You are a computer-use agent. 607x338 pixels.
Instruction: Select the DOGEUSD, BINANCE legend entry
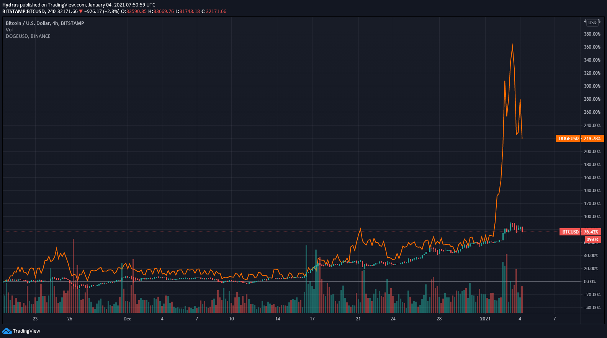28,36
